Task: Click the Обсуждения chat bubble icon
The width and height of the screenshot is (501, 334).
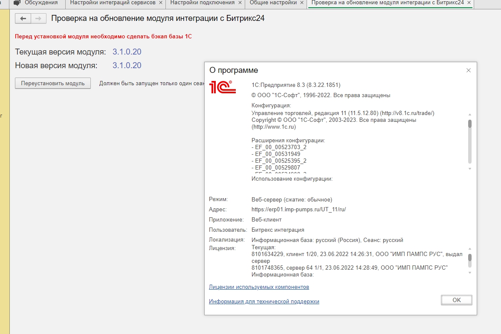Action: pos(17,3)
